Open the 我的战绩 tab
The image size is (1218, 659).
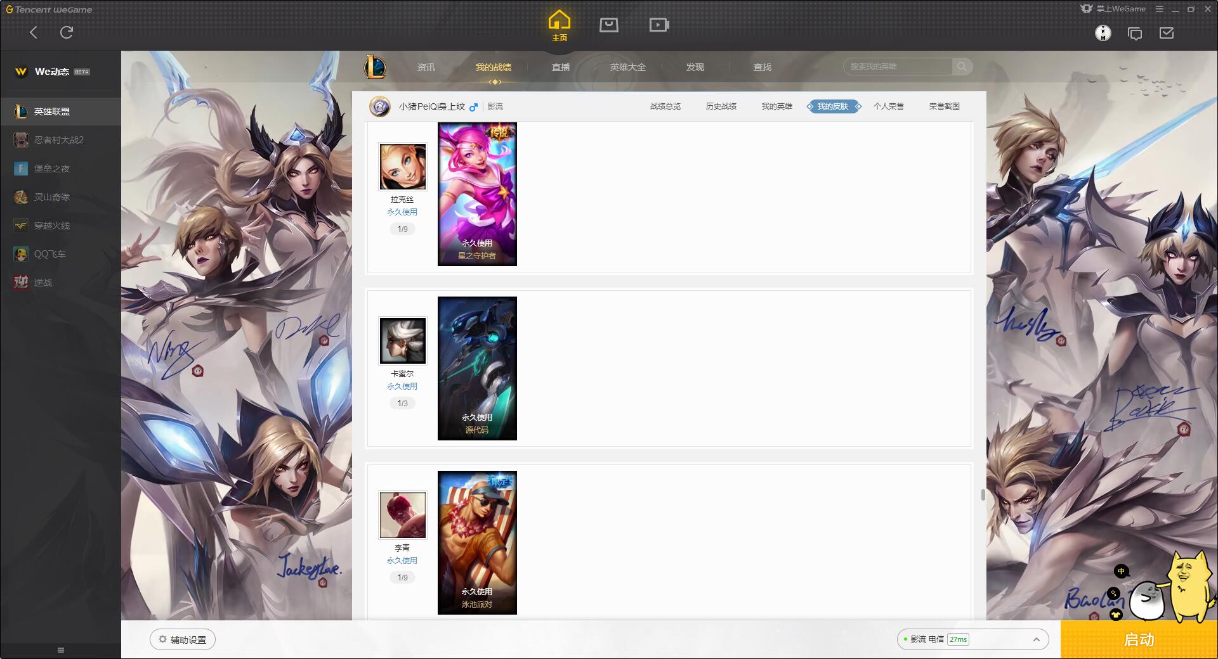pos(493,67)
